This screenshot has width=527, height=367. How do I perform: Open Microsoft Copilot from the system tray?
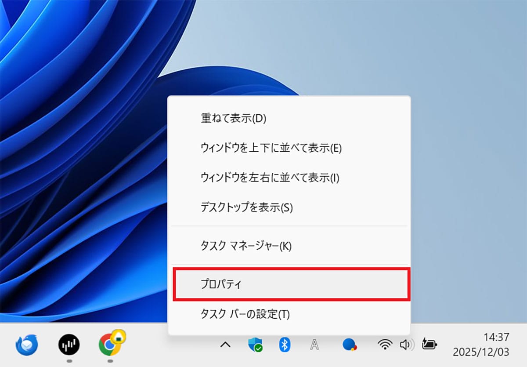coord(349,346)
